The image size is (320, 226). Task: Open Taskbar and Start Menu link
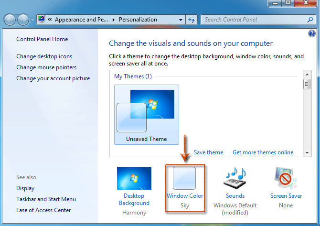(x=46, y=199)
